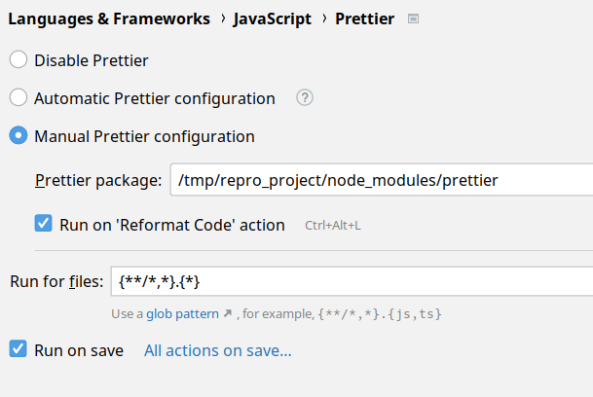Open All actions on save link
The width and height of the screenshot is (593, 397).
tap(217, 350)
